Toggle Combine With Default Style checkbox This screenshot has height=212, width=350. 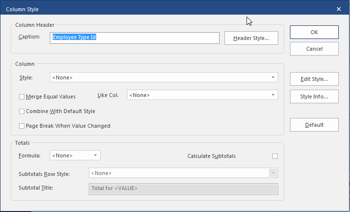click(21, 111)
